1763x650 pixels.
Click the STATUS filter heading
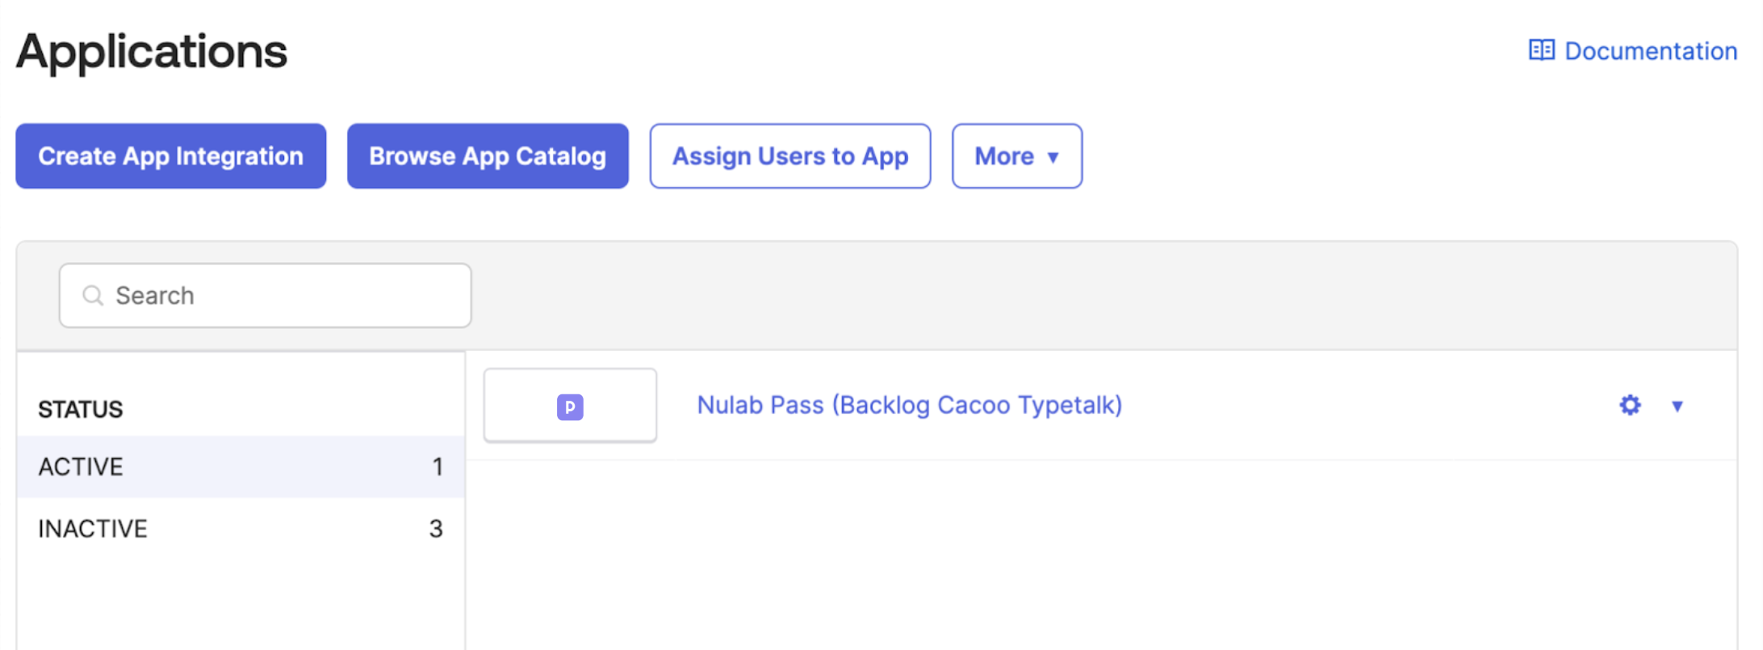point(81,410)
